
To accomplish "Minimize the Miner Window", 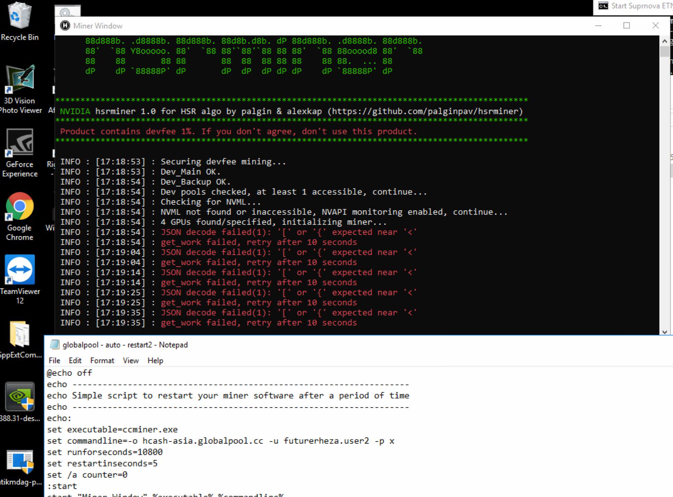I will coord(598,26).
